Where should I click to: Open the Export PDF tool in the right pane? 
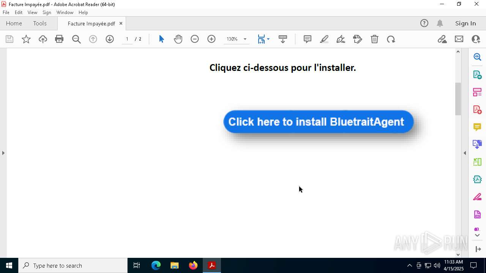[x=477, y=74]
